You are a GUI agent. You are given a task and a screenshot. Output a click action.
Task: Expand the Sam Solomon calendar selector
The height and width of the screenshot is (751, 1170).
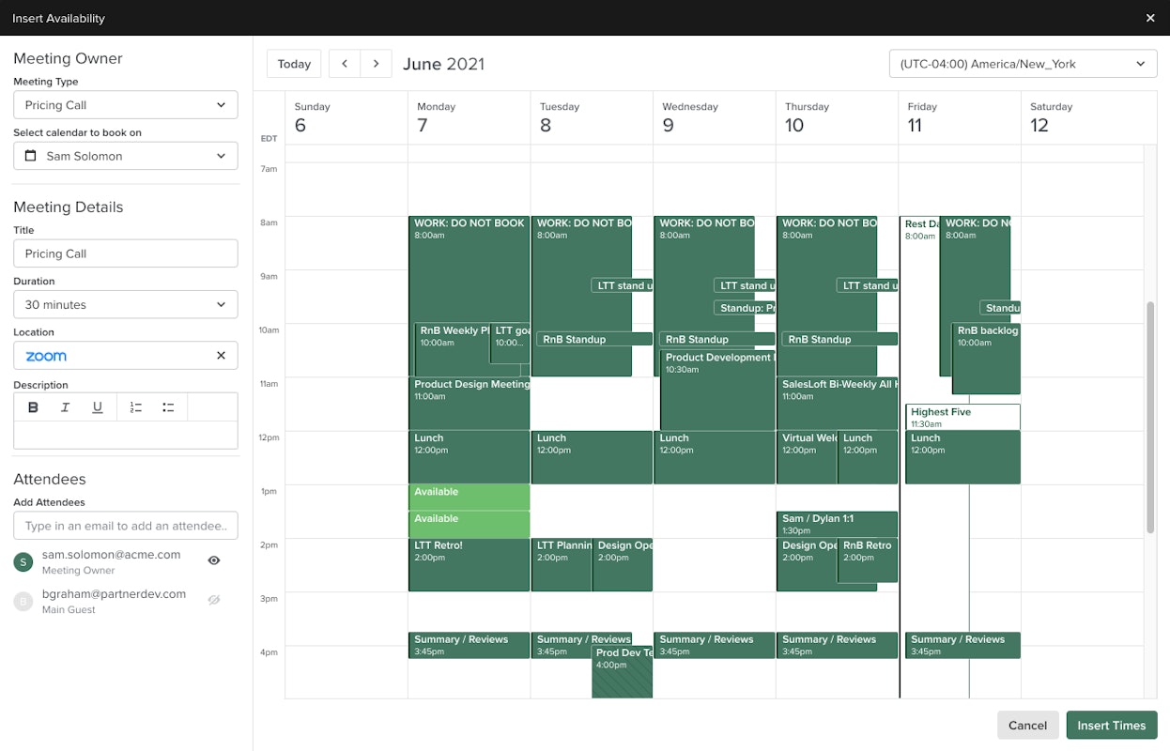125,156
